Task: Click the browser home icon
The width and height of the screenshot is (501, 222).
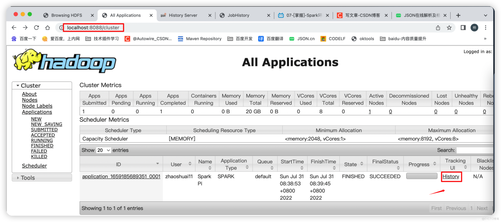Action: [x=48, y=28]
